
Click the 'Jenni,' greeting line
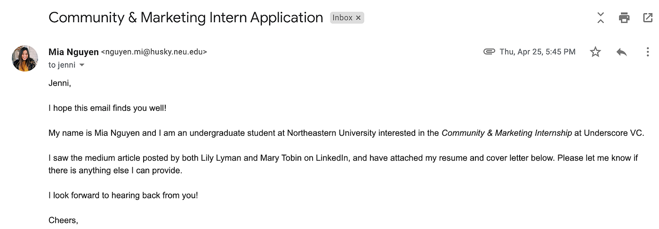(60, 83)
